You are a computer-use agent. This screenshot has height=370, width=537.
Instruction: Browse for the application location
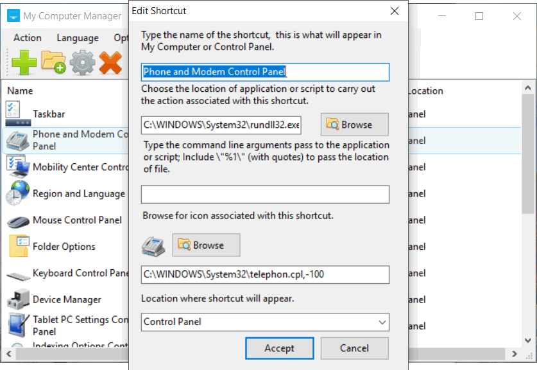[355, 125]
